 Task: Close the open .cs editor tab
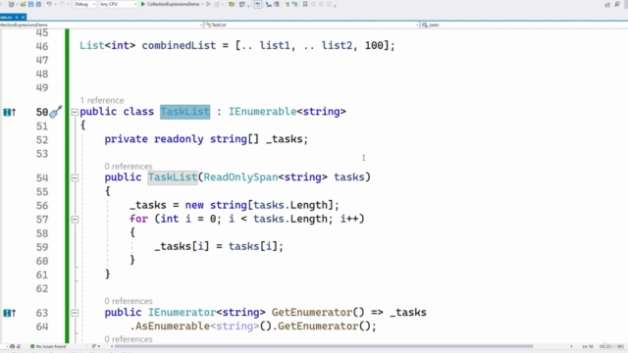click(24, 18)
